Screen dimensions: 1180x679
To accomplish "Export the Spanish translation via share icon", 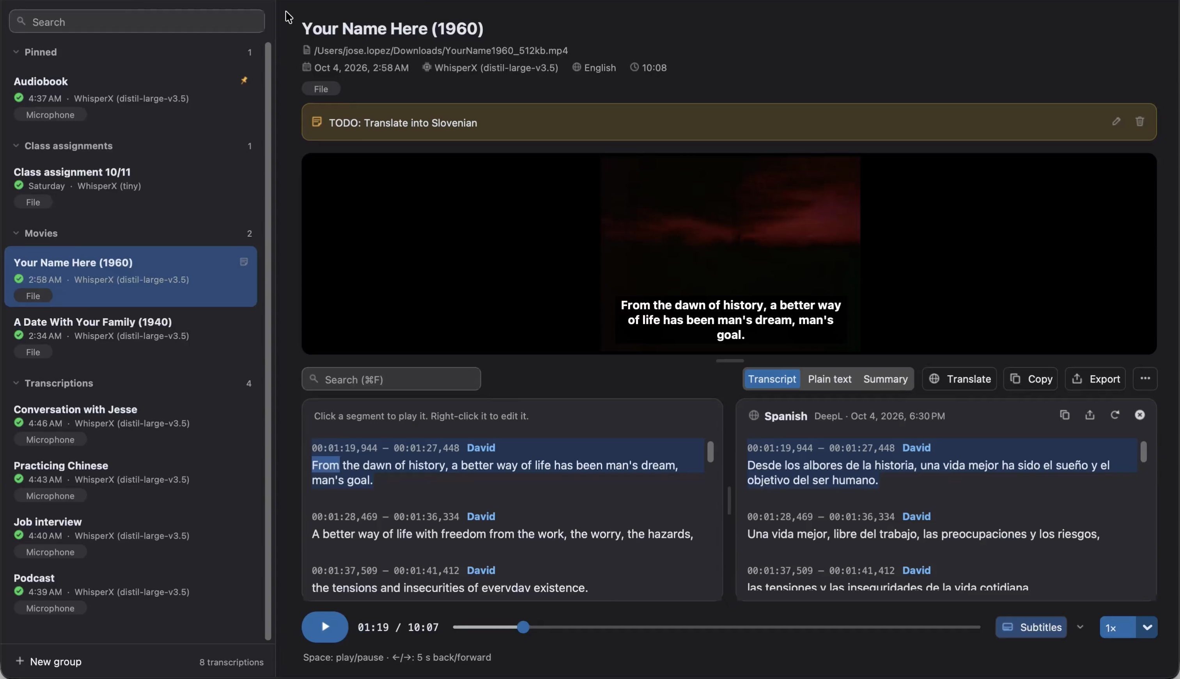I will click(1090, 415).
